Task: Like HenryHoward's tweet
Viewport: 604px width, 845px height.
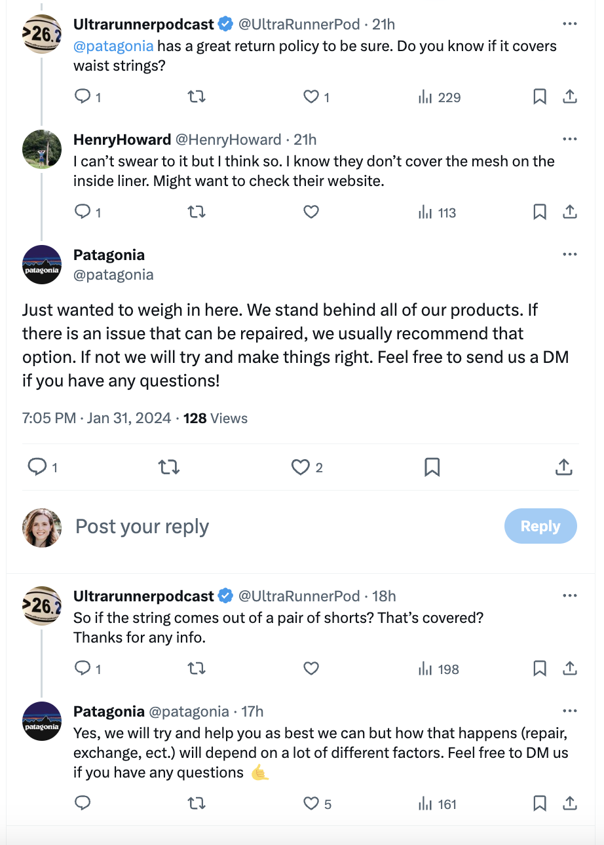Action: pos(311,212)
